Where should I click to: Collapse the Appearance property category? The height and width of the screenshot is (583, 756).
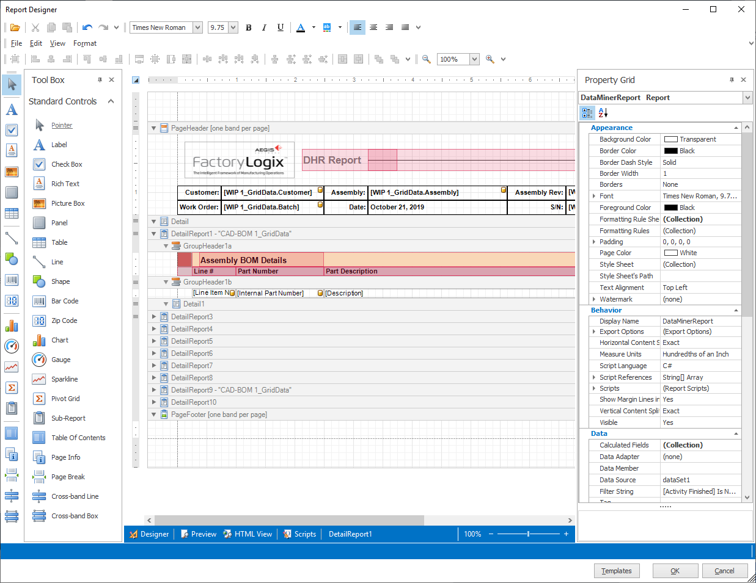[736, 128]
